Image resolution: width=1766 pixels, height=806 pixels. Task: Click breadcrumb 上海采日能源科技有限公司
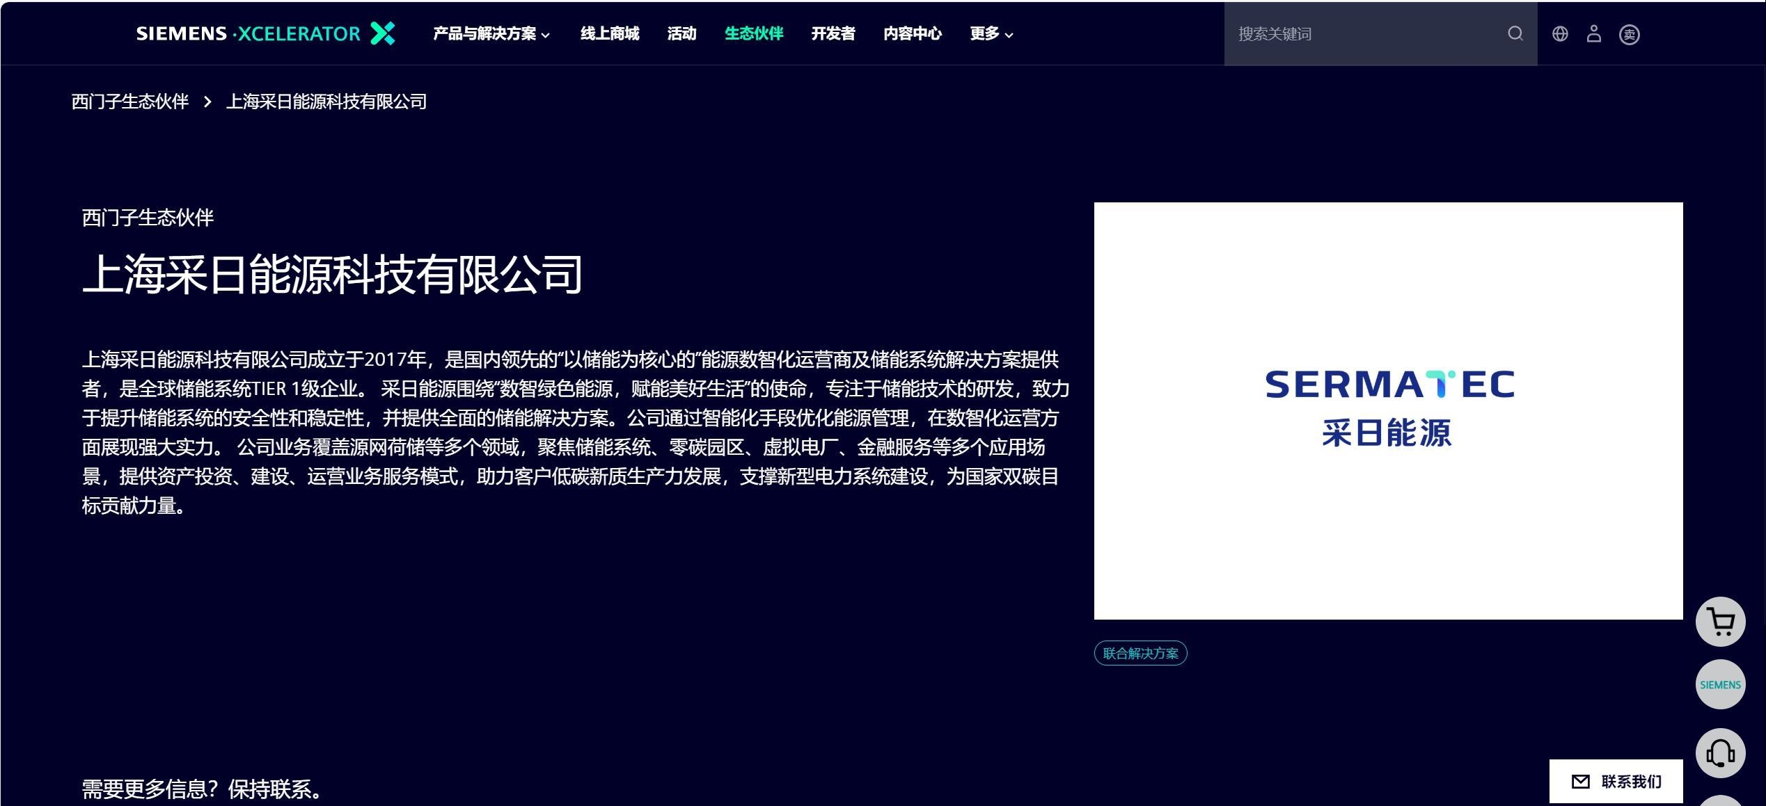pos(326,102)
